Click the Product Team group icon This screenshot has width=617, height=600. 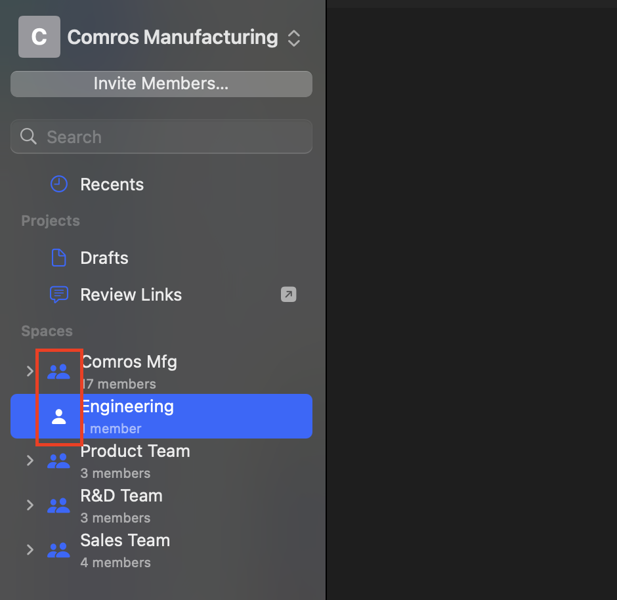coord(58,461)
